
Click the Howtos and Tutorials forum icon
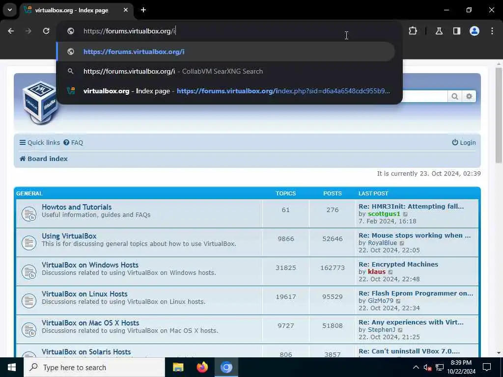click(x=29, y=214)
